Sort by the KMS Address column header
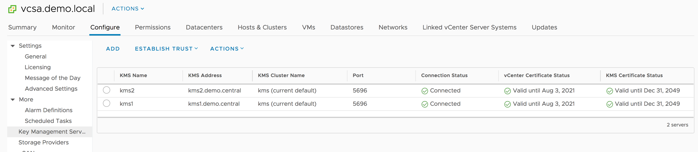This screenshot has width=698, height=152. 205,76
